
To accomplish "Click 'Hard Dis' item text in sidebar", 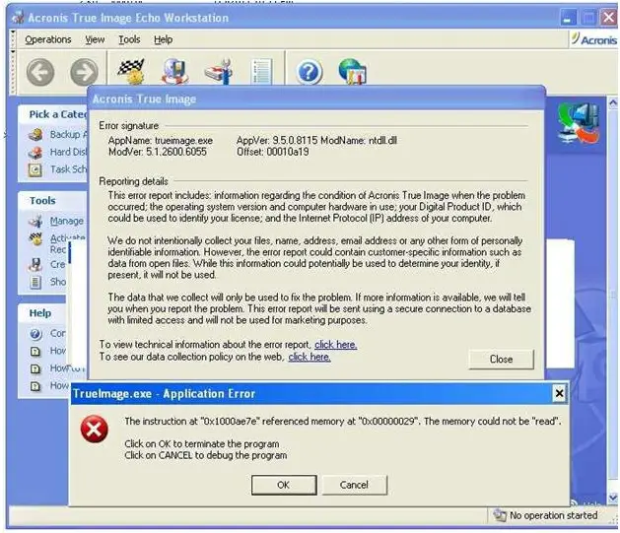I will 68,152.
